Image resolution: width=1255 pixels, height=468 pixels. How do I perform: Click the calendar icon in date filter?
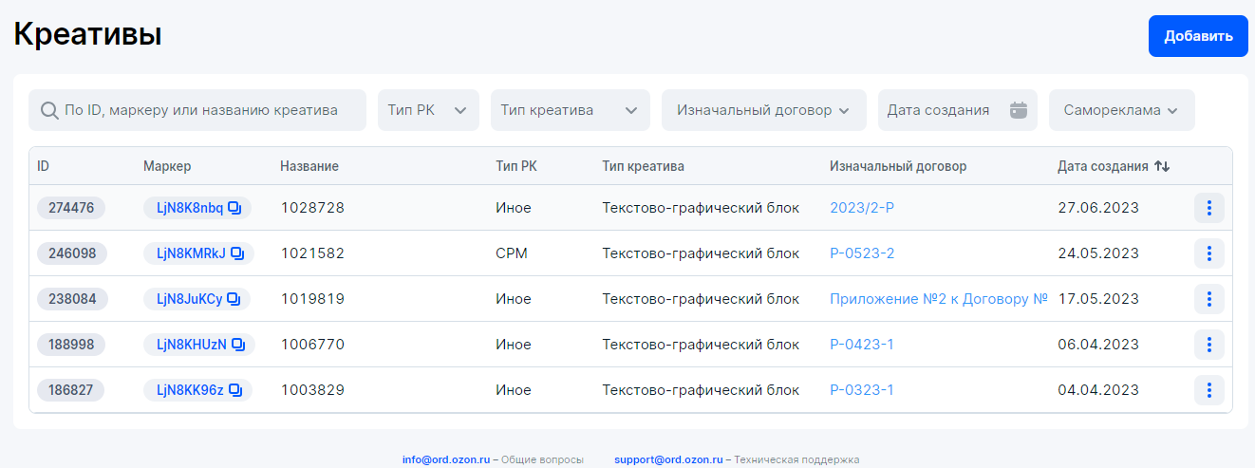(1019, 110)
